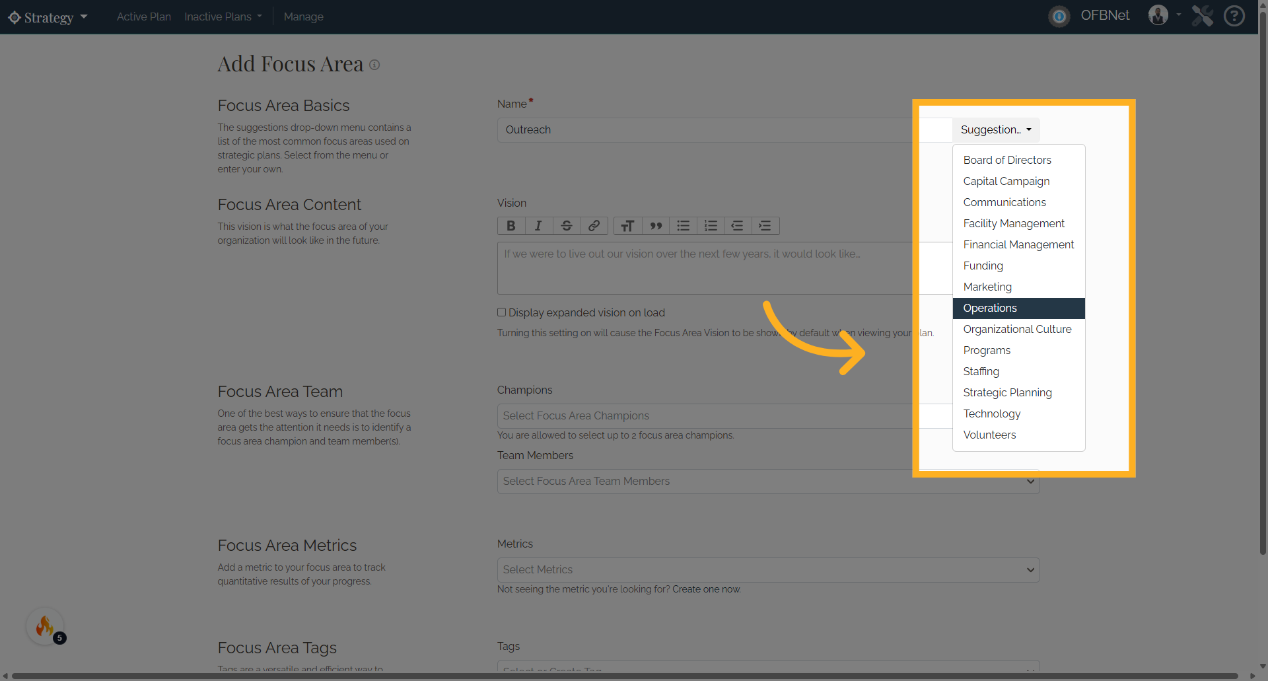Screen dimensions: 1268x681
Task: Open the user profile avatar menu
Action: [1158, 15]
